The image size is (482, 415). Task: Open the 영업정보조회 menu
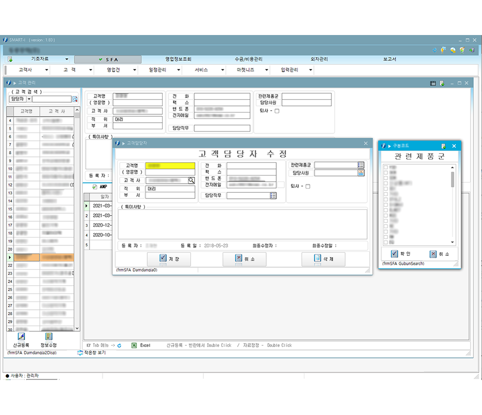tap(178, 59)
